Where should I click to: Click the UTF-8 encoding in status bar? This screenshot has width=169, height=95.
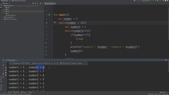coord(159,94)
